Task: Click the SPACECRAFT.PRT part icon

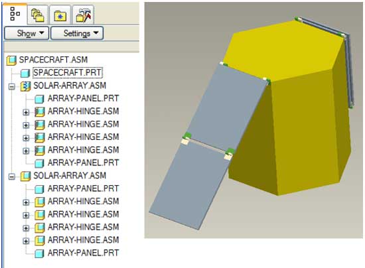Action: point(25,73)
